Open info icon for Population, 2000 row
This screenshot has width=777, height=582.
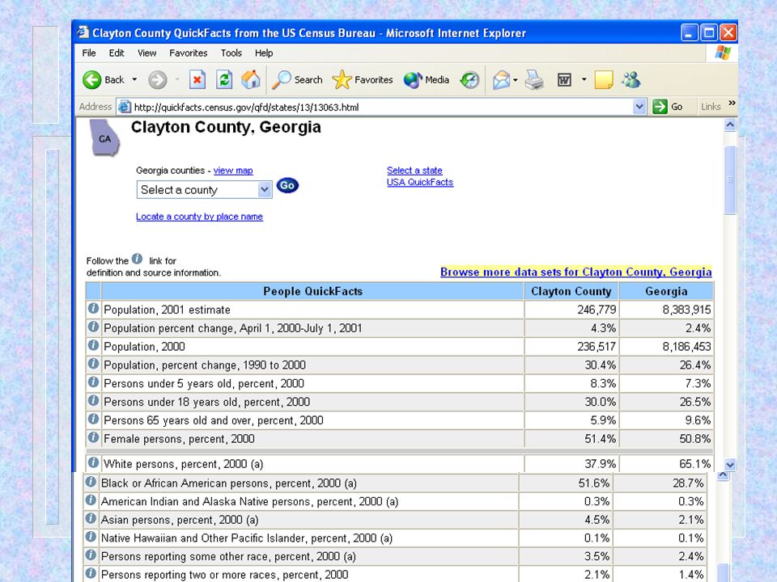coord(93,345)
